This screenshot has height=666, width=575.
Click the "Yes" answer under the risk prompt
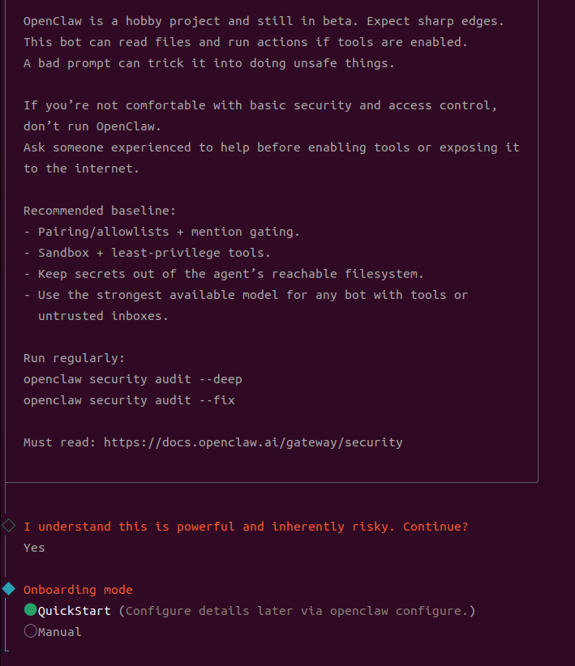point(34,548)
